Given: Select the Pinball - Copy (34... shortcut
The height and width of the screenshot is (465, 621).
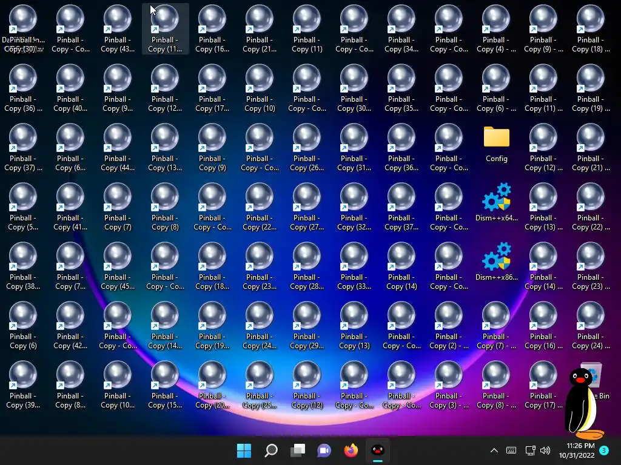Looking at the screenshot, I should (x=401, y=30).
